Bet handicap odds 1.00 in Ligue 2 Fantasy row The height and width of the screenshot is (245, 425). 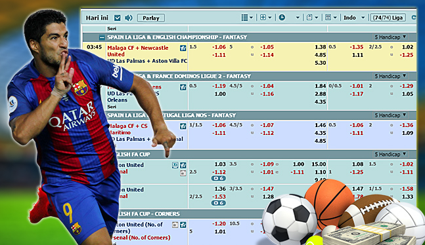tap(220, 94)
